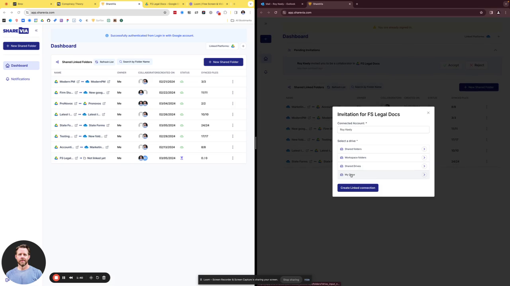This screenshot has height=286, width=510.
Task: Click the Linked Platforms Google Drive icon
Action: pos(233,46)
